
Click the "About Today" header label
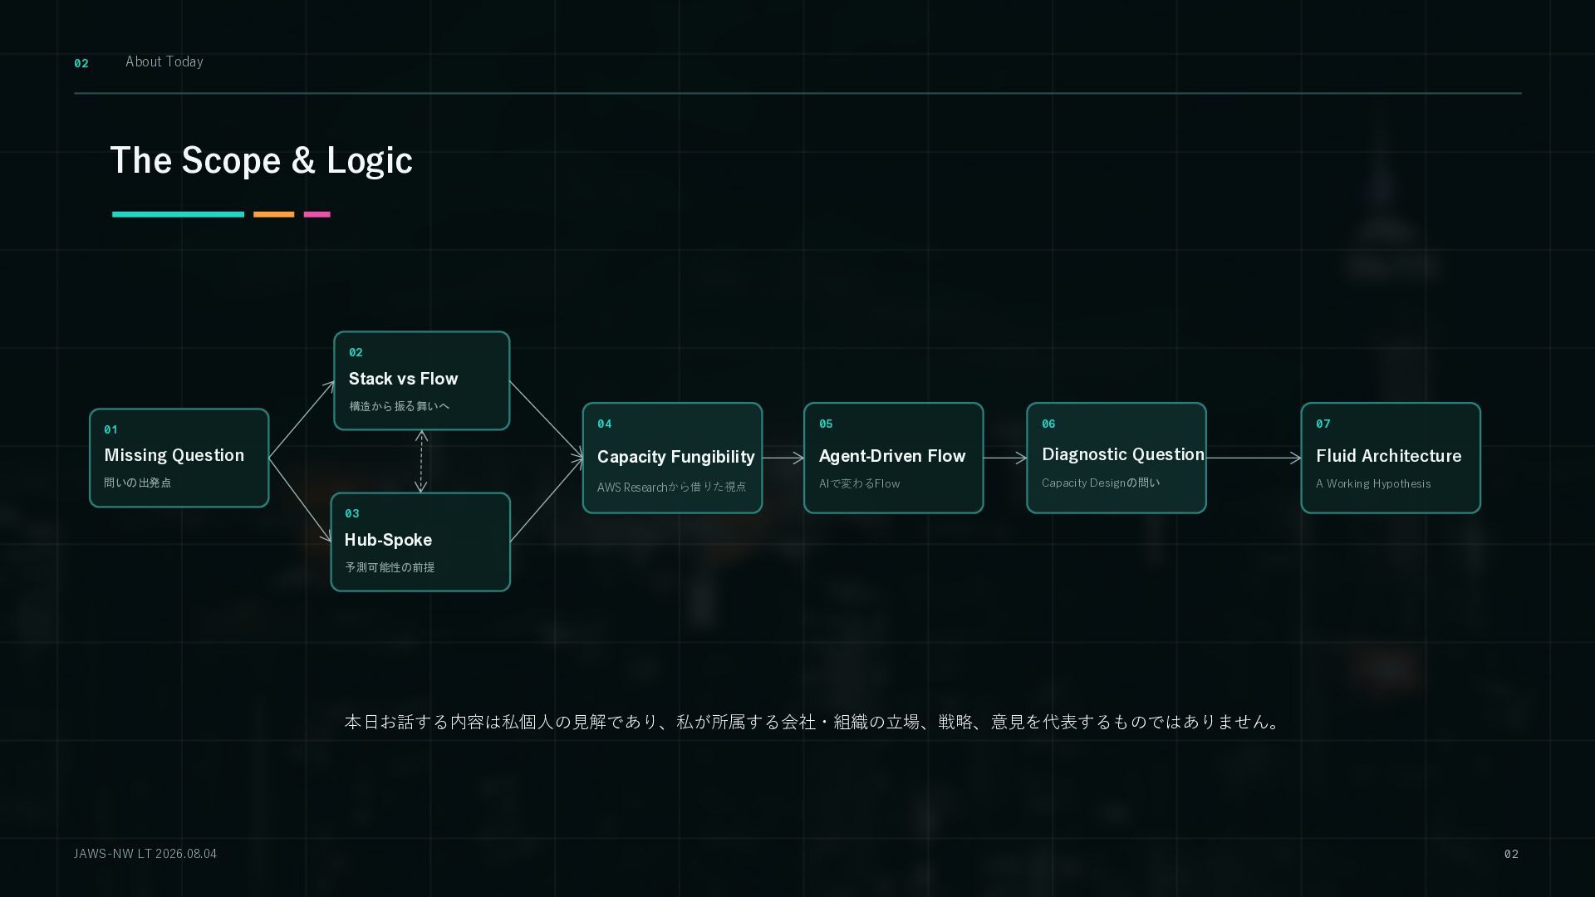click(164, 61)
